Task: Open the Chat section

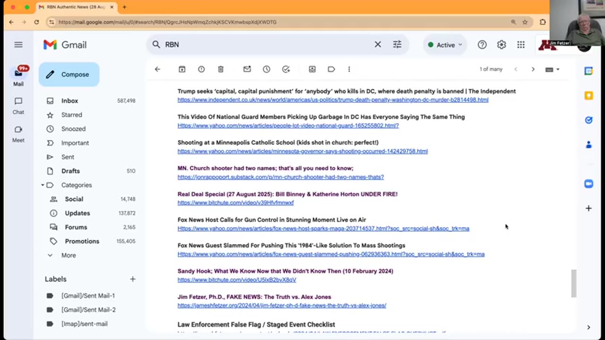Action: [18, 106]
